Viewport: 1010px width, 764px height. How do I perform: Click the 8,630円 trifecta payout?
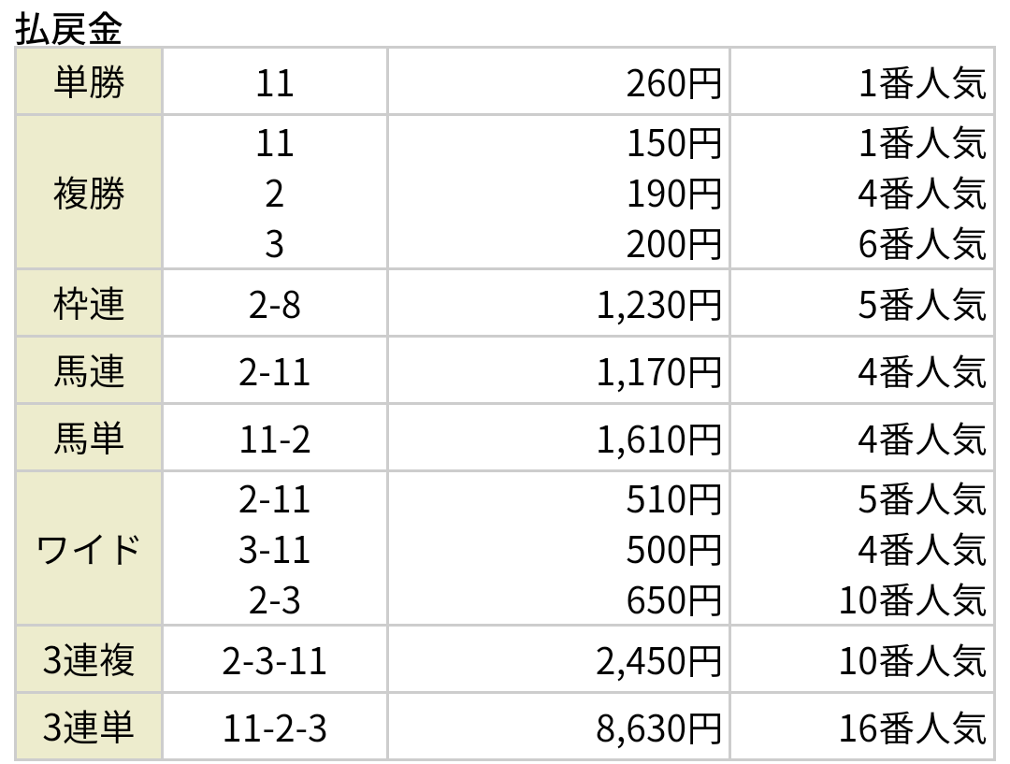pos(659,728)
